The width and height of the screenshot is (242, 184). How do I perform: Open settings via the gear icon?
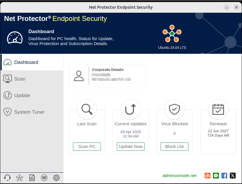[56, 178]
